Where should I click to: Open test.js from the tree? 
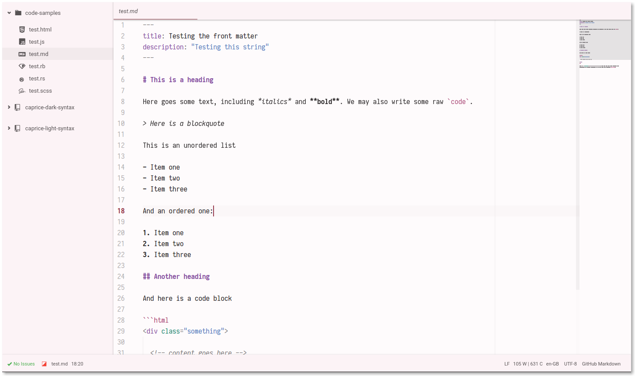point(37,42)
